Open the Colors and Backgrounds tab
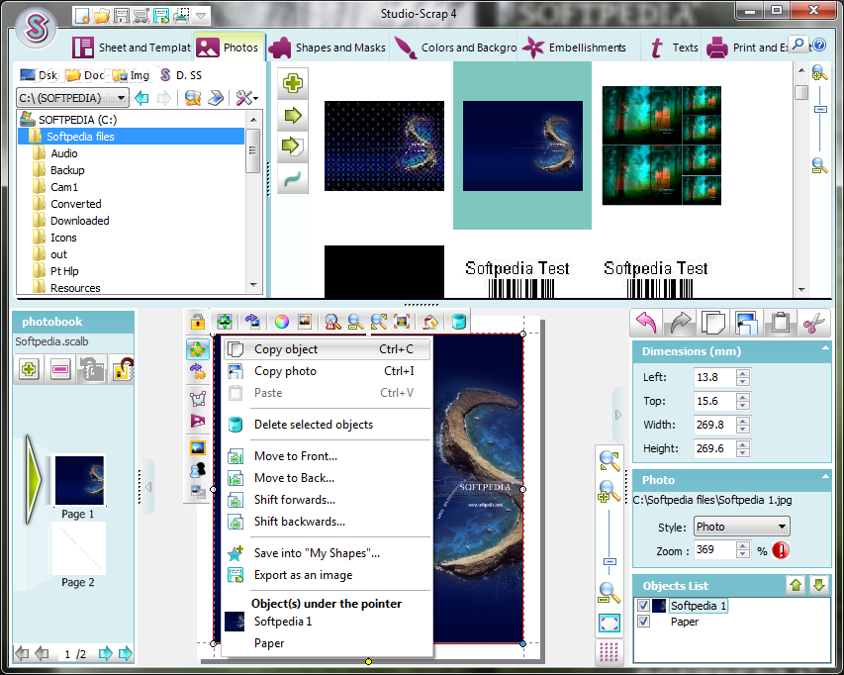Viewport: 844px width, 675px height. tap(455, 48)
